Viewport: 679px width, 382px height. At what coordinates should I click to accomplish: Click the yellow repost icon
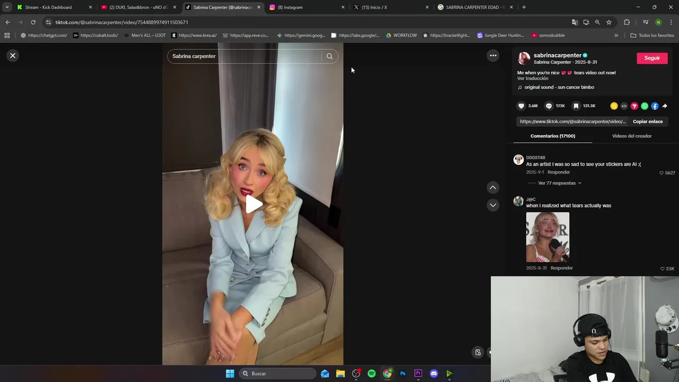pyautogui.click(x=614, y=106)
